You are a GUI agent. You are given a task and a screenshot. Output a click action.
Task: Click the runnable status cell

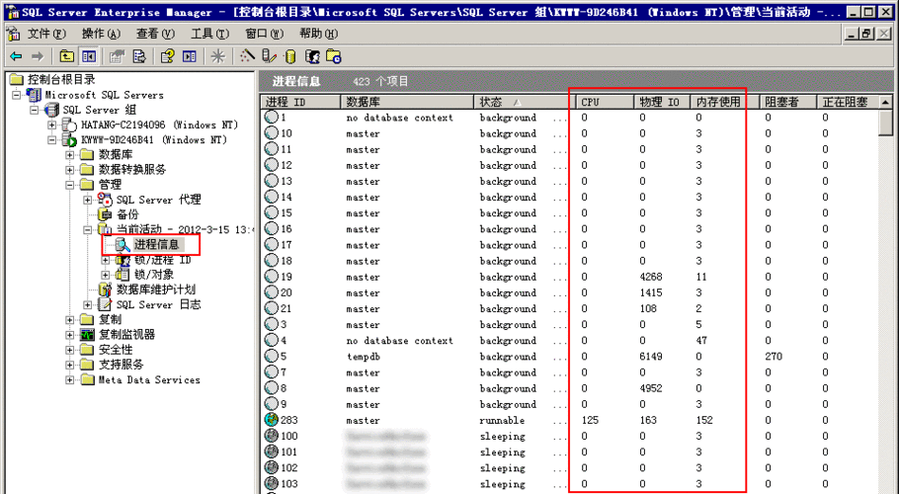pos(502,420)
